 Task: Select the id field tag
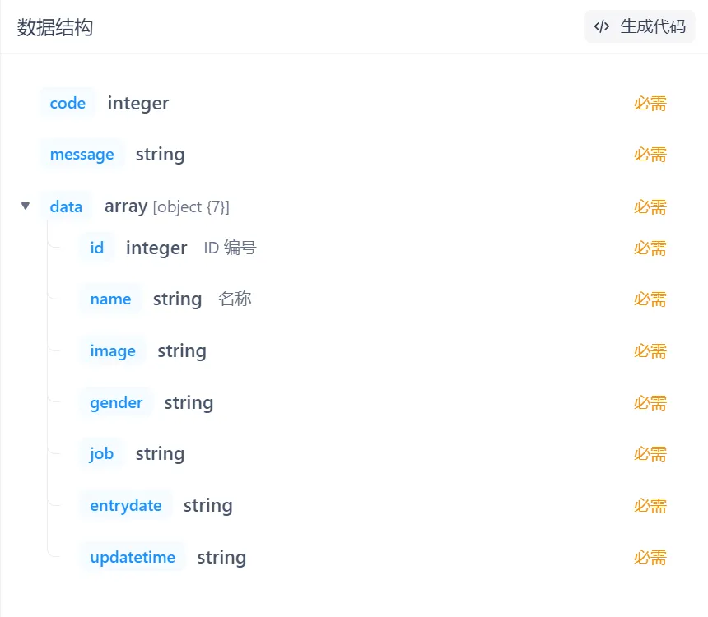click(x=97, y=248)
